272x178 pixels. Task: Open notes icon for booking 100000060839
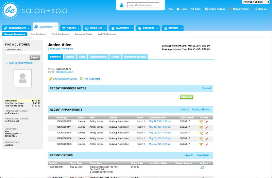tap(201, 139)
